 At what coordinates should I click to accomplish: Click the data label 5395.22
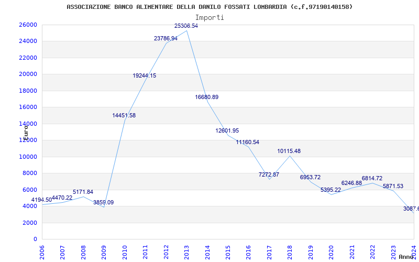[331, 190]
